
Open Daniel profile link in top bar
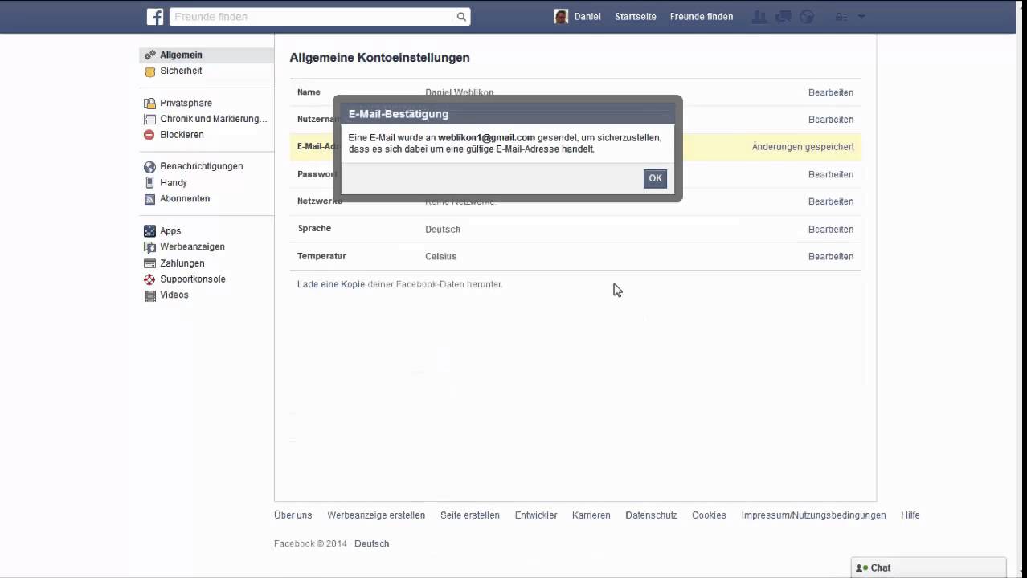pos(587,16)
